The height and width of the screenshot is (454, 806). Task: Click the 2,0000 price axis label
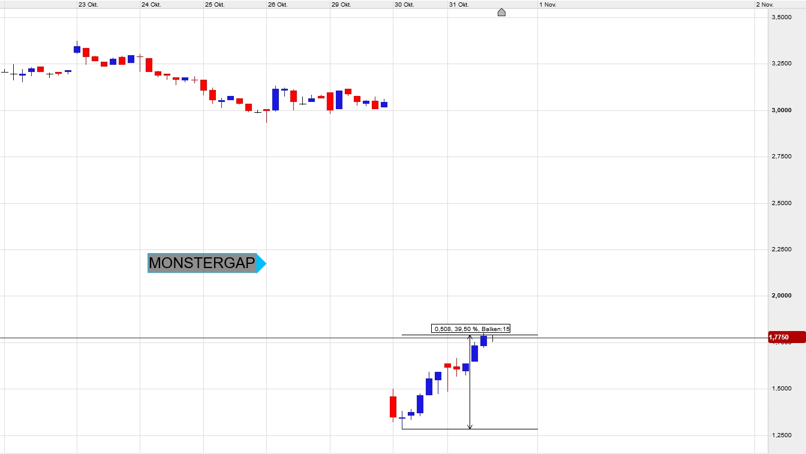[x=781, y=296]
